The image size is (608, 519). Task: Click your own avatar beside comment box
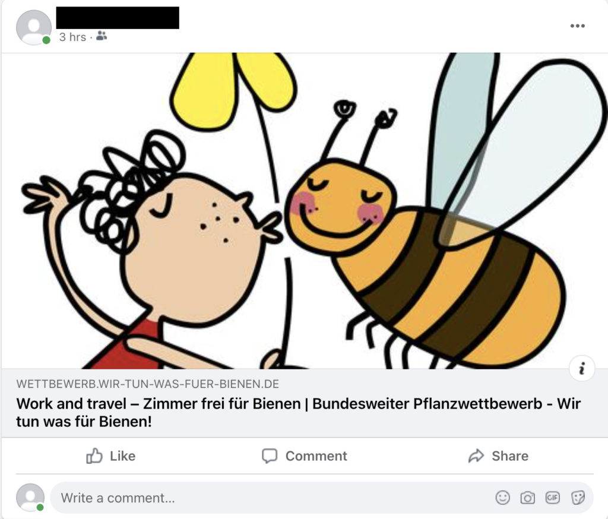pos(30,498)
